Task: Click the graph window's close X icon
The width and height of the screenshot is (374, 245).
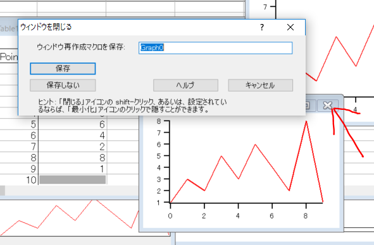Action: 328,105
